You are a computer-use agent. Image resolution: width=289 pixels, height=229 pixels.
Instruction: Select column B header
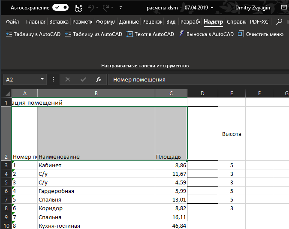pos(96,93)
